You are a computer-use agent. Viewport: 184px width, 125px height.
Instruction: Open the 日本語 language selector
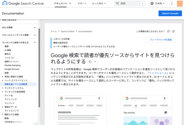[157, 3]
